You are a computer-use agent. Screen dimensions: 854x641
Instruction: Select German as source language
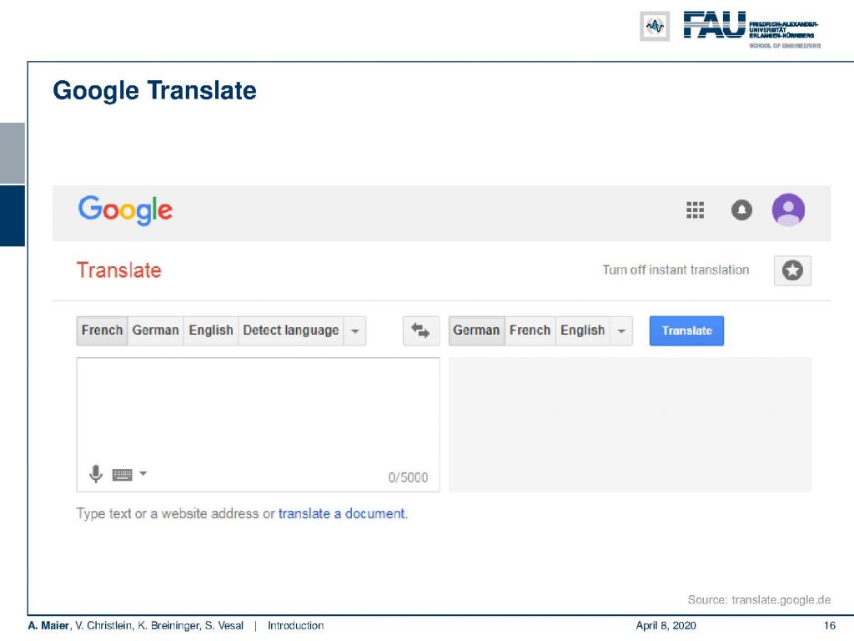pos(156,331)
